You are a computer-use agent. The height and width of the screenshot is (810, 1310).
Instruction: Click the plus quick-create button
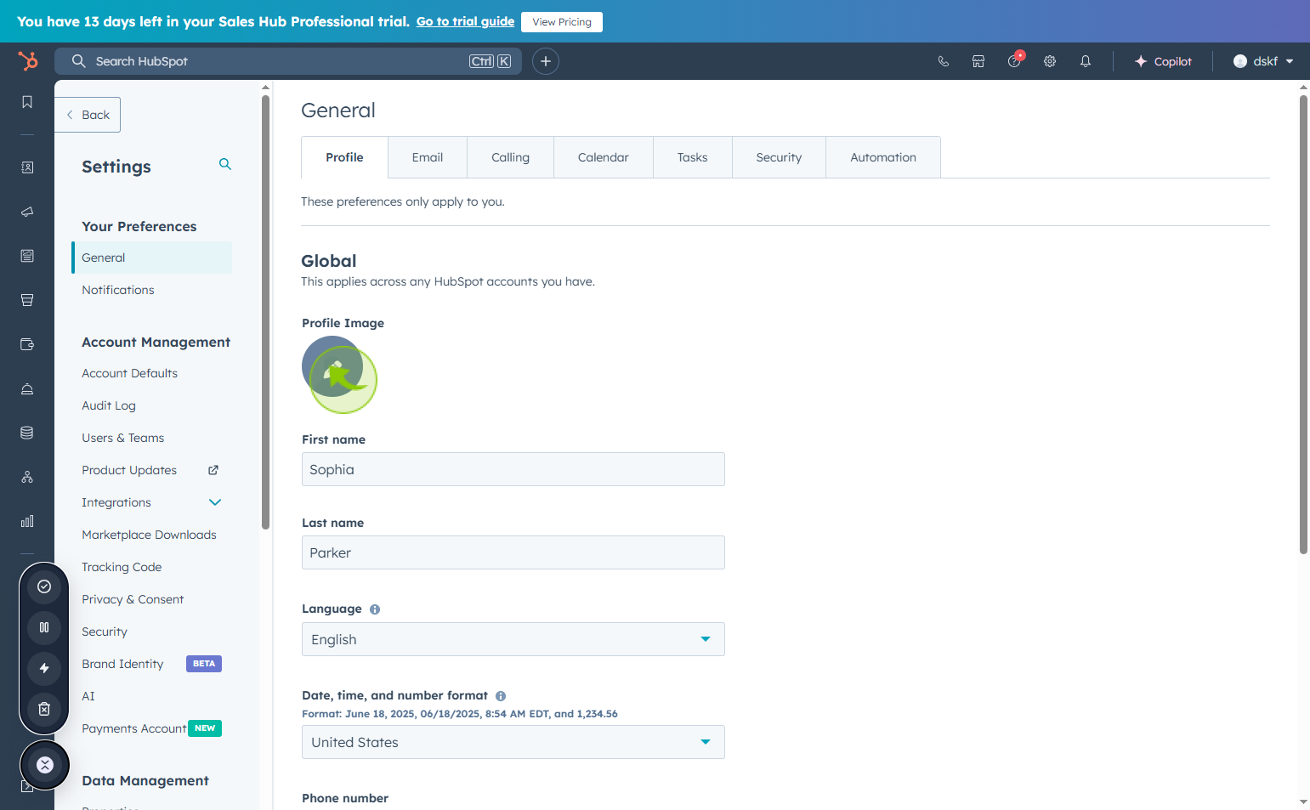point(546,61)
